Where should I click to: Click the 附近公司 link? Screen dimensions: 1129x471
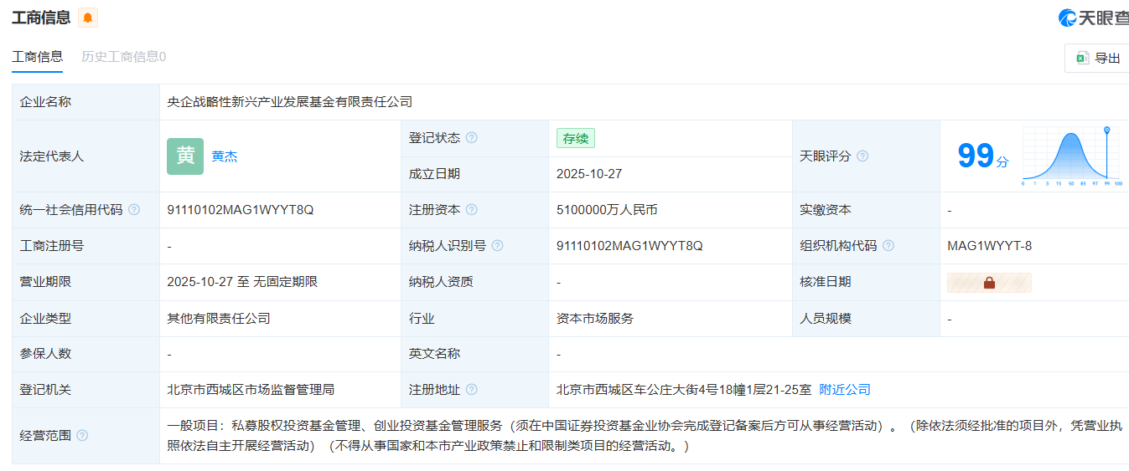coord(845,390)
